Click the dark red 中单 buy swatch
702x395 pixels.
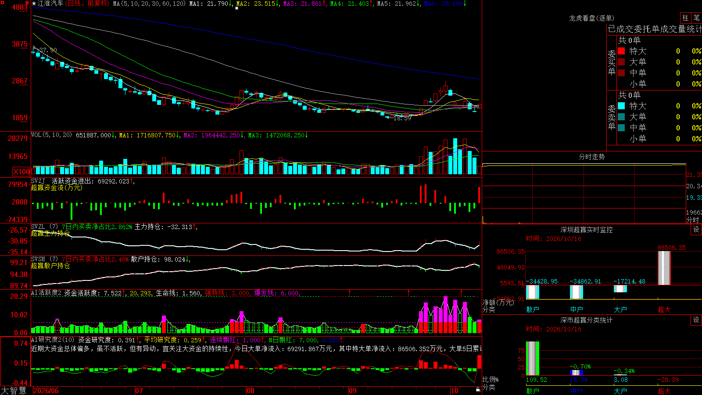621,73
